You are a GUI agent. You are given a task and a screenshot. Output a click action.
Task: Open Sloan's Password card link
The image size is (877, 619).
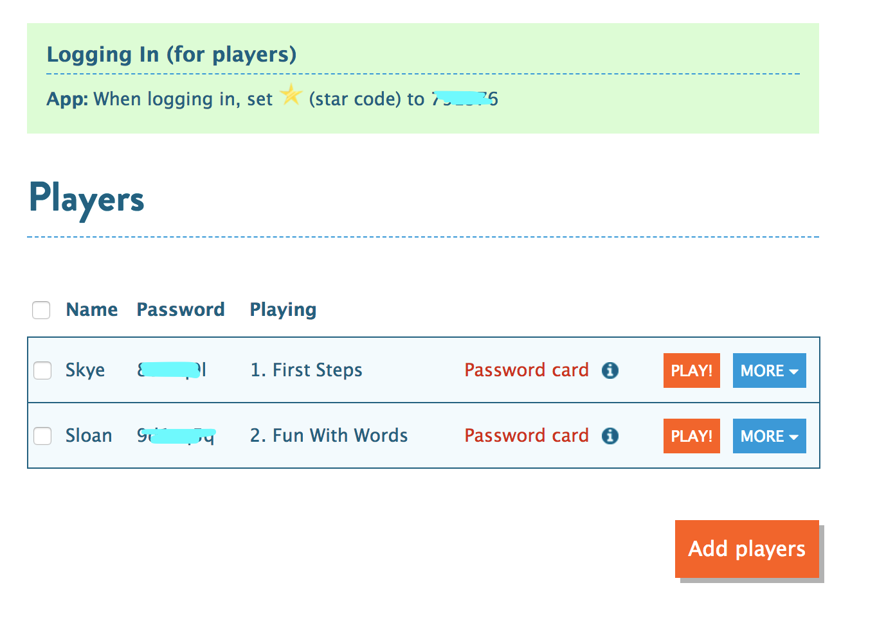click(x=527, y=435)
